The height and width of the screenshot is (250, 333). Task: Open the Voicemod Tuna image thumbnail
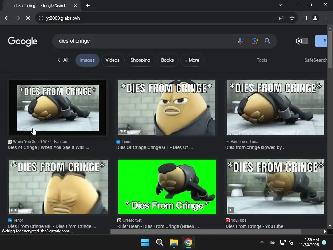pos(275,108)
